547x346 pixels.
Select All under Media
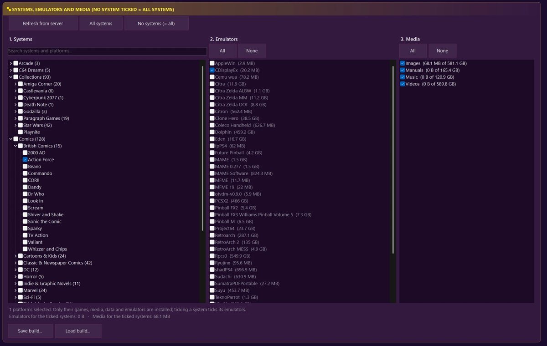tap(413, 51)
